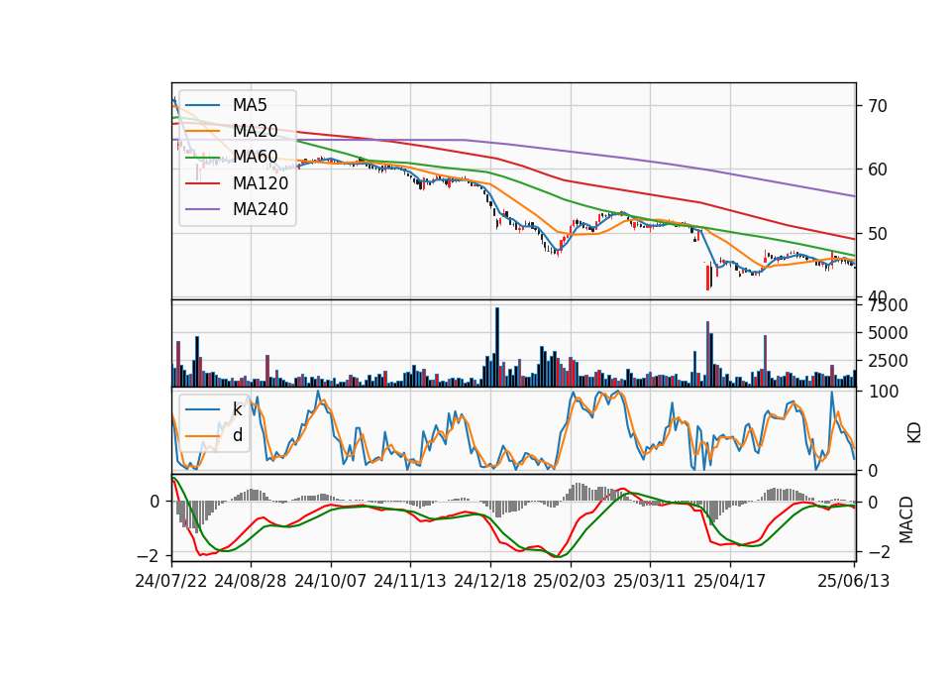
Task: Click the 24/10/07 date axis label
Action: pyautogui.click(x=331, y=581)
